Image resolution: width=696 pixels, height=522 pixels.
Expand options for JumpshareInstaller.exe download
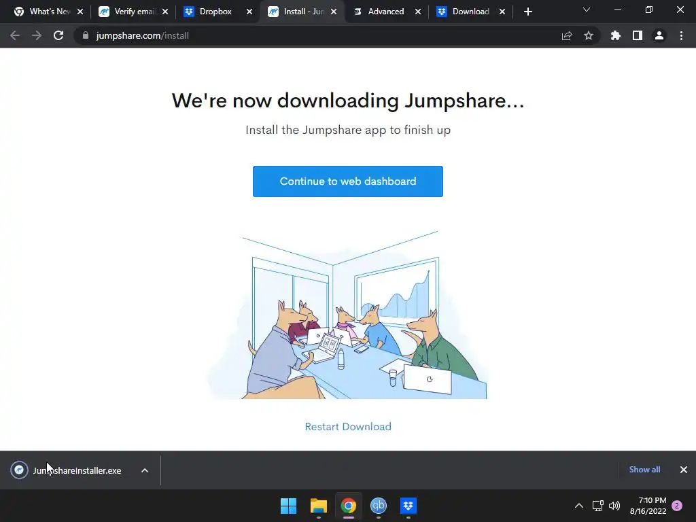(145, 470)
